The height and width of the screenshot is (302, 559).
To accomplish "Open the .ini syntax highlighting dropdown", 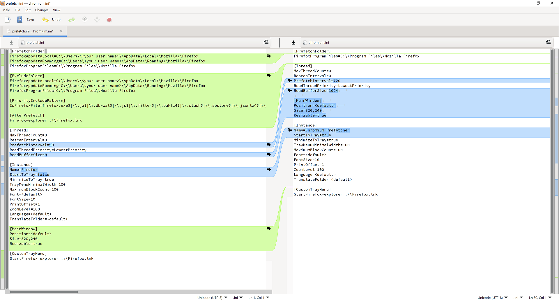I will tap(237, 298).
